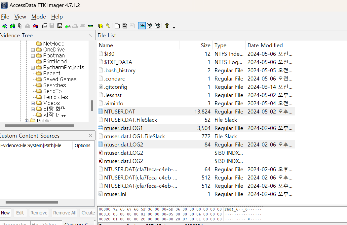Viewport: 347px width, 225px height.
Task: Expand the OneDrive folder node
Action: (x=33, y=50)
